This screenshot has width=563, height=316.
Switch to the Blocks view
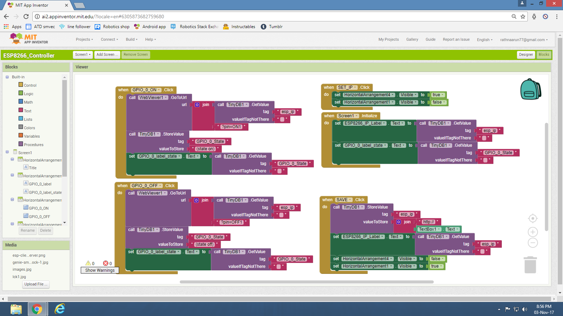pos(544,55)
